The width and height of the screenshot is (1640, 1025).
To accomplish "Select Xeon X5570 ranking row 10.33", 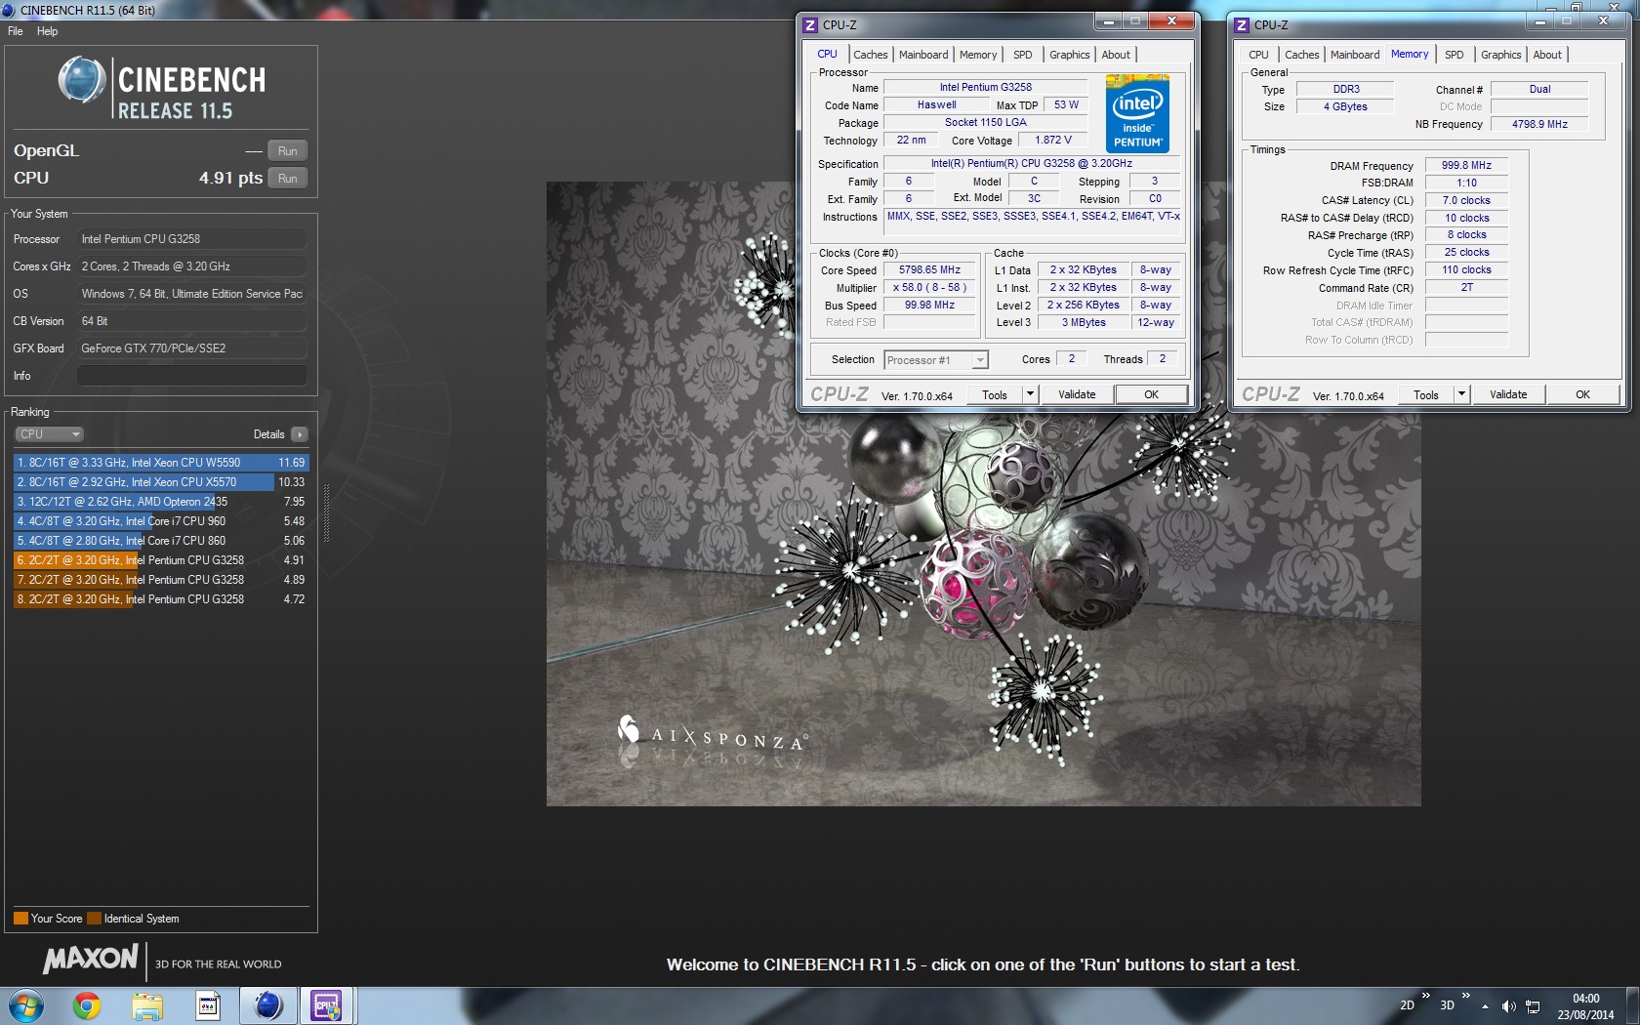I will 161,482.
